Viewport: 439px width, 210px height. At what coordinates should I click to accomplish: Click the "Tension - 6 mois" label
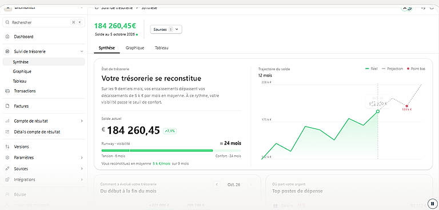click(x=113, y=156)
